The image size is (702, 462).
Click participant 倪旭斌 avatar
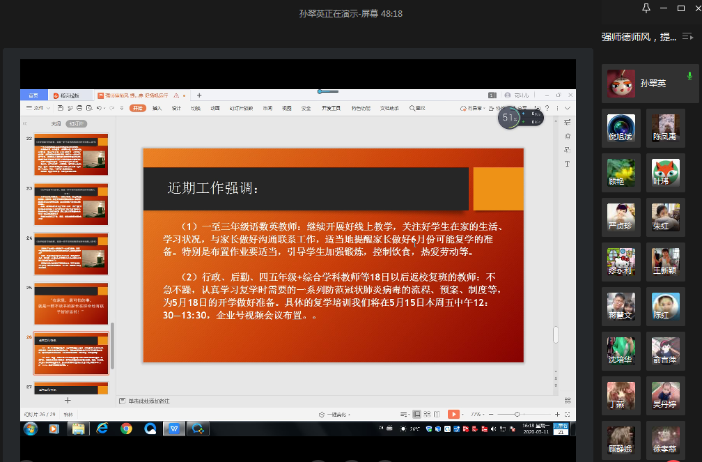pyautogui.click(x=621, y=128)
